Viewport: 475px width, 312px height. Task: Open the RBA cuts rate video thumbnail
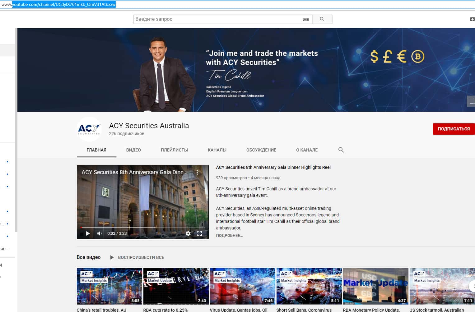tap(176, 286)
